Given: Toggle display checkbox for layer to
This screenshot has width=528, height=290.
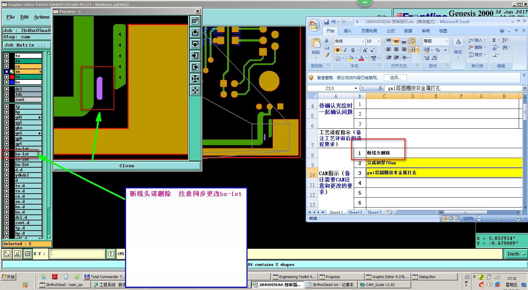Looking at the screenshot, I should [7, 56].
